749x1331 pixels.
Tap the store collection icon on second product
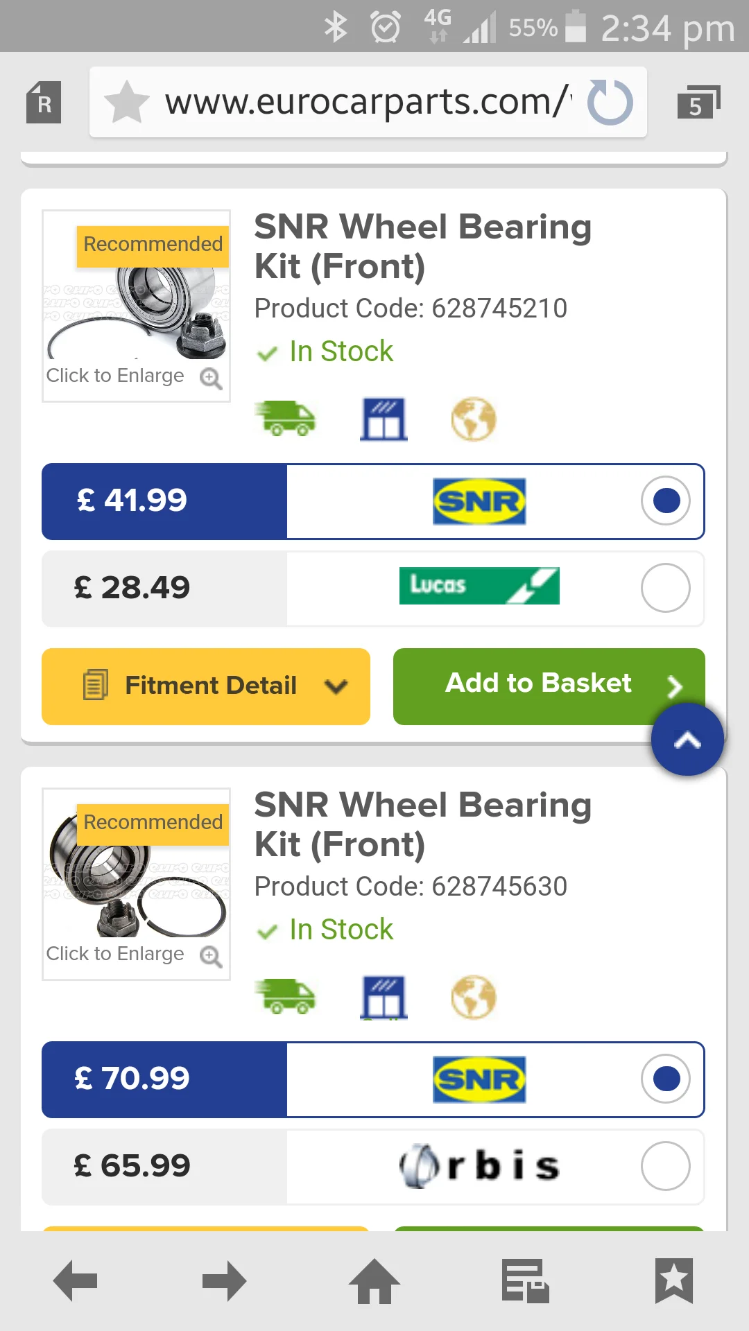pyautogui.click(x=384, y=997)
